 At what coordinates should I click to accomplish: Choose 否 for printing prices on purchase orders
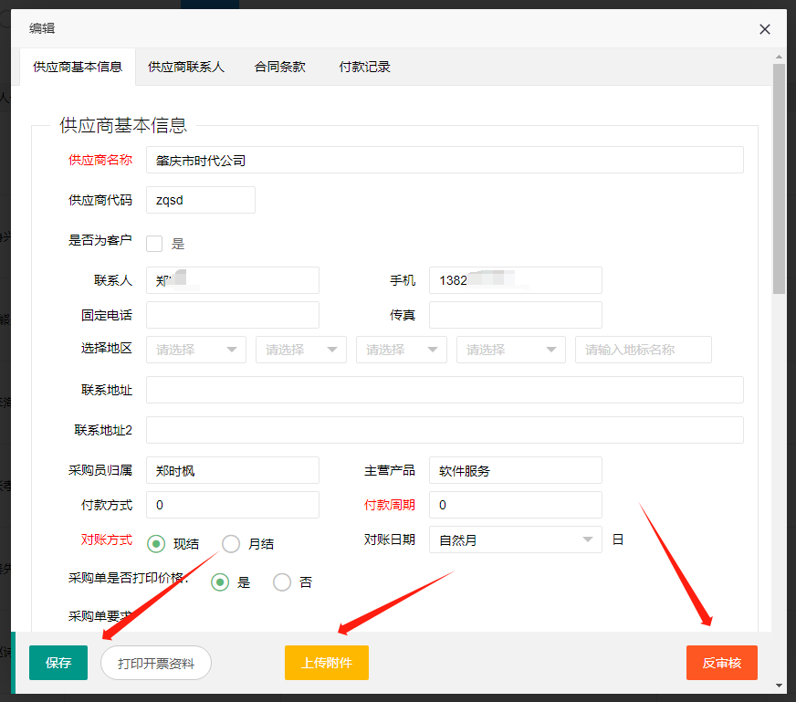(282, 582)
